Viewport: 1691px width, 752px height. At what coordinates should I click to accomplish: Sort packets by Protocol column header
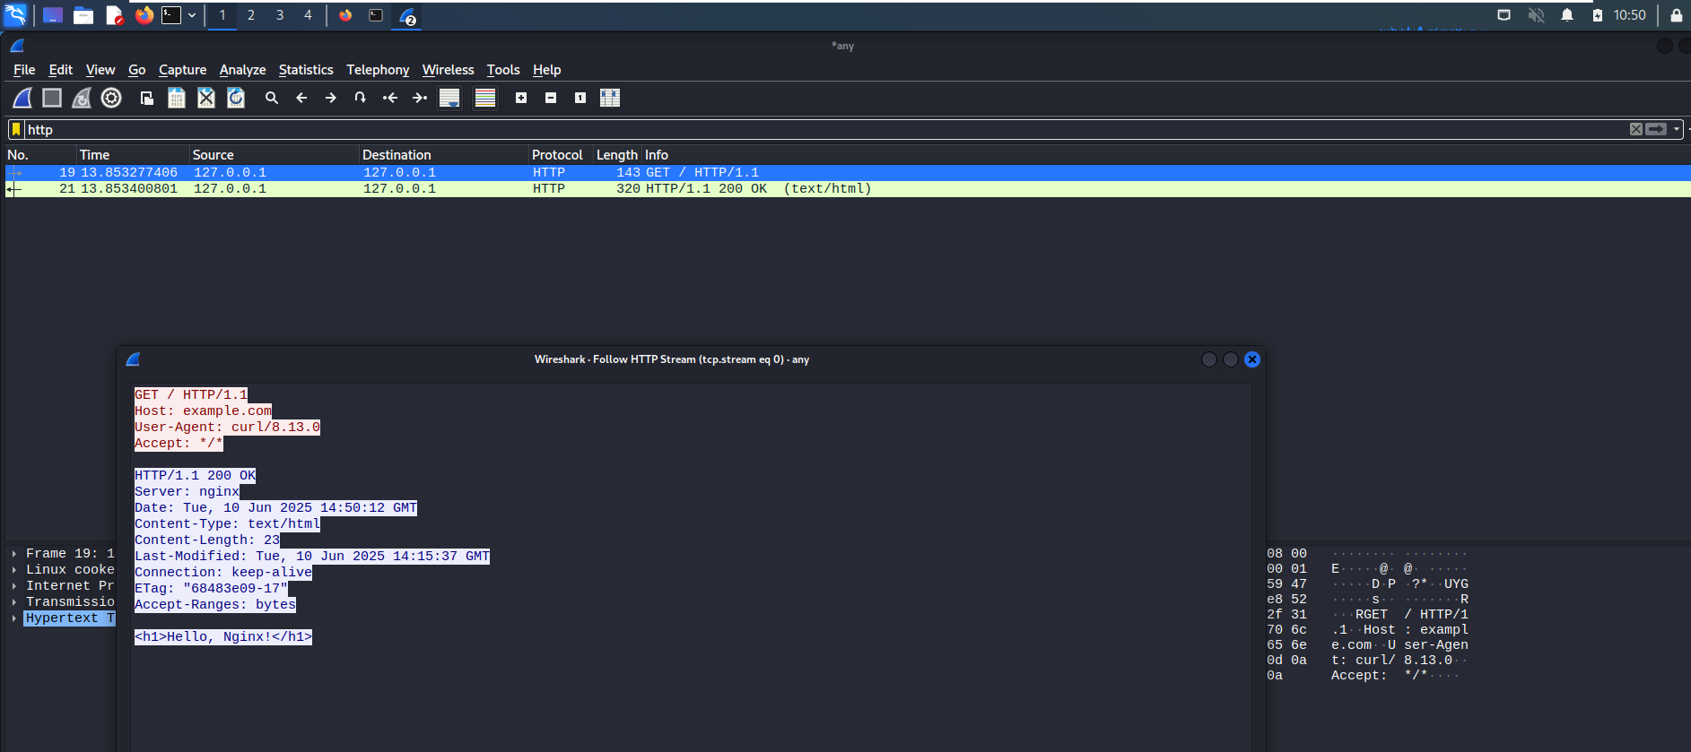click(x=561, y=155)
